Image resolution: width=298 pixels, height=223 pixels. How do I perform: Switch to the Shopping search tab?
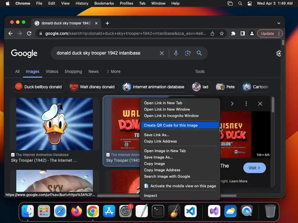point(73,71)
